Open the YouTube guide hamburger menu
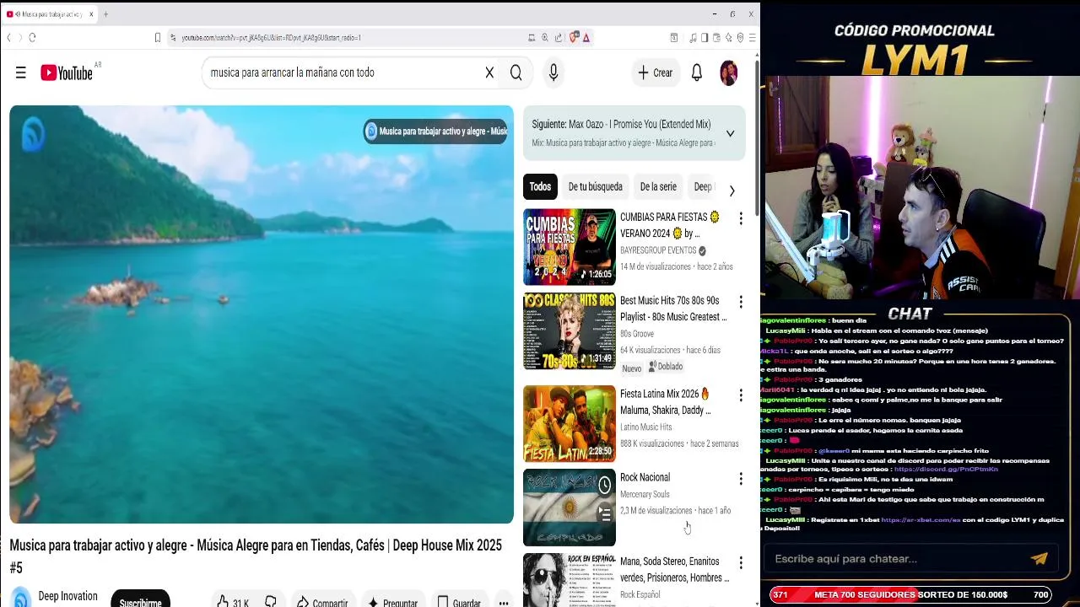 tap(21, 73)
